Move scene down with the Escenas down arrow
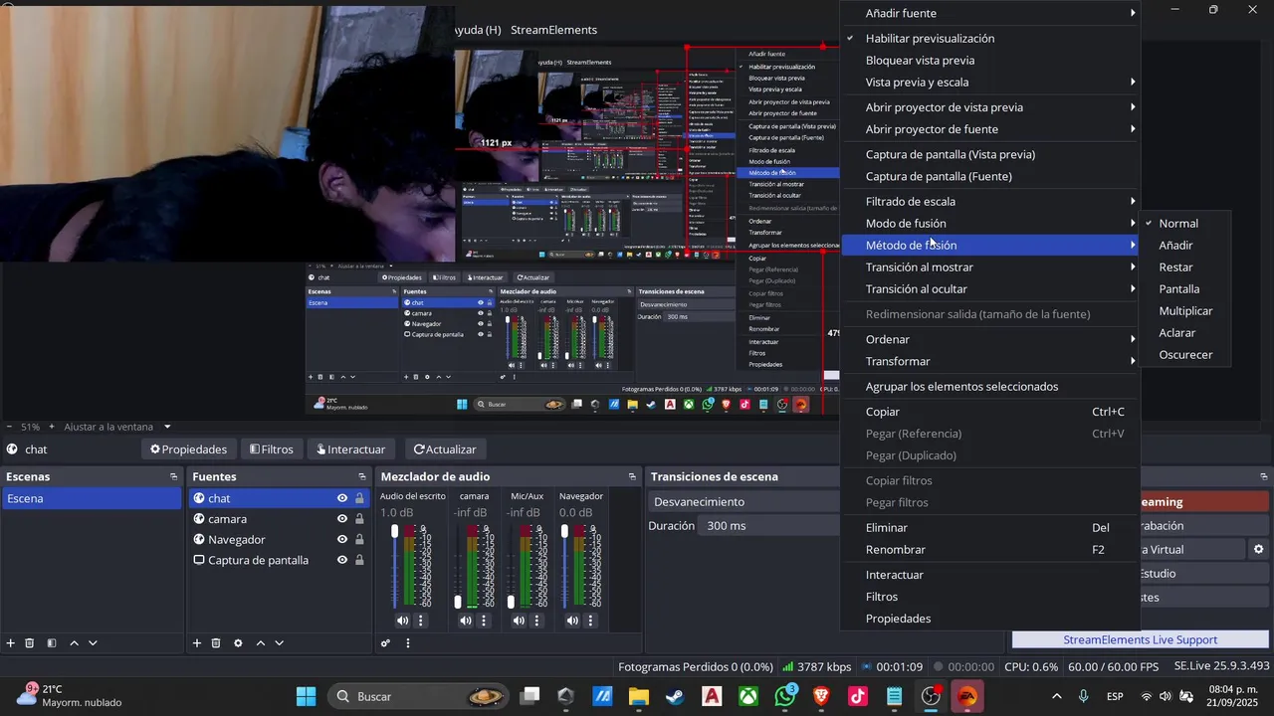Image resolution: width=1274 pixels, height=716 pixels. click(93, 643)
